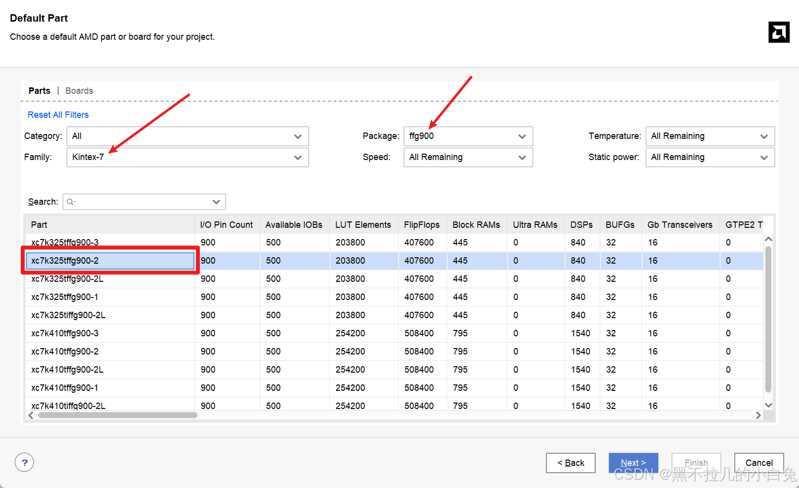The height and width of the screenshot is (488, 799).
Task: Open the Category dropdown
Action: pos(187,136)
